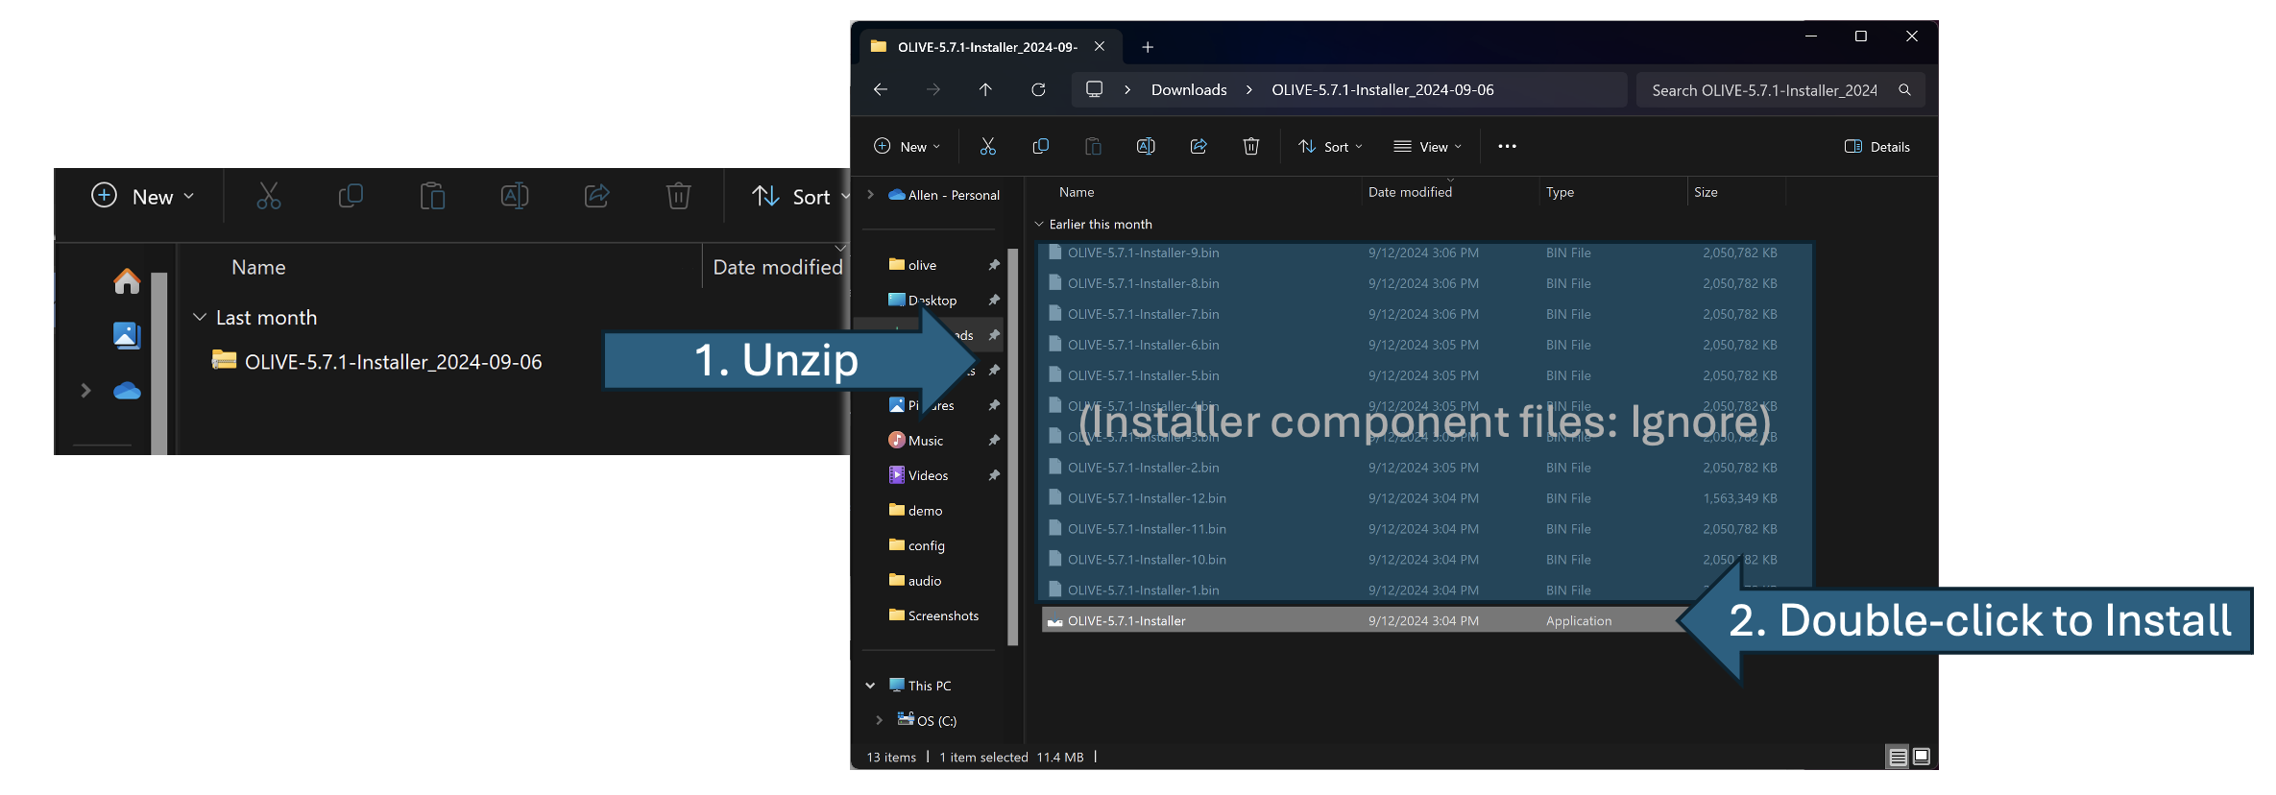Go up one folder level arrow
Image resolution: width=2276 pixels, height=795 pixels.
tap(985, 89)
